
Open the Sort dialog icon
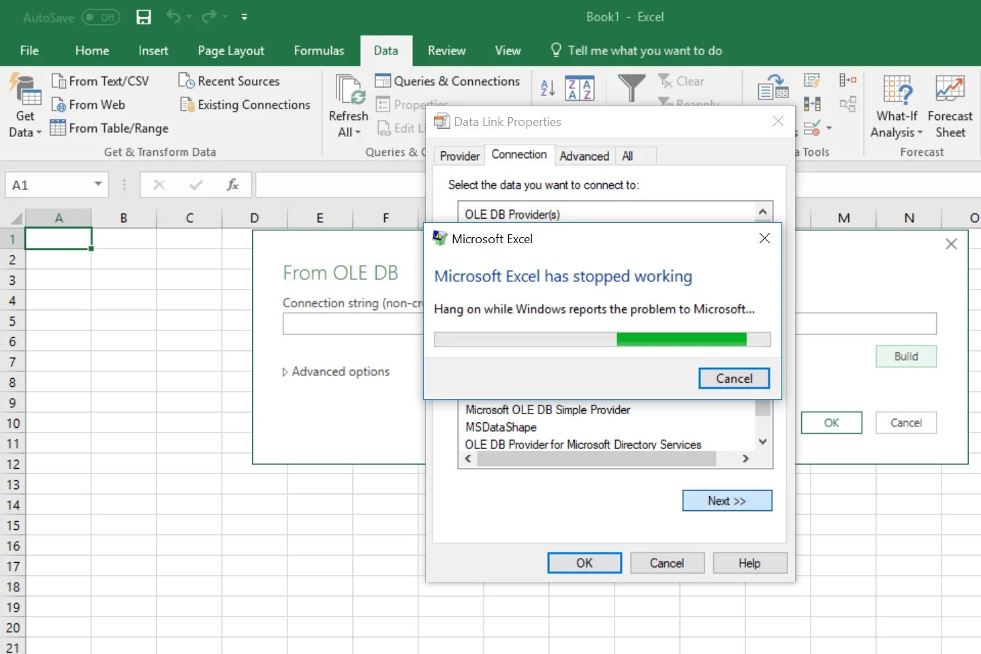(x=580, y=88)
